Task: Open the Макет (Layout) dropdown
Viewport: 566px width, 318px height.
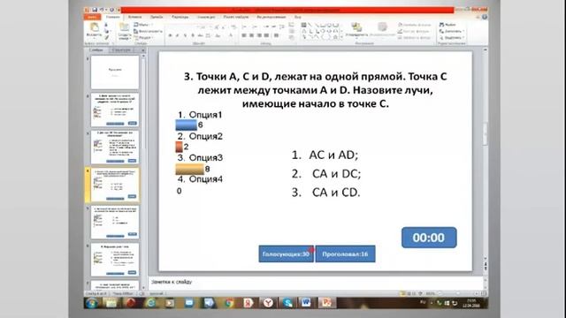Action: (142, 25)
